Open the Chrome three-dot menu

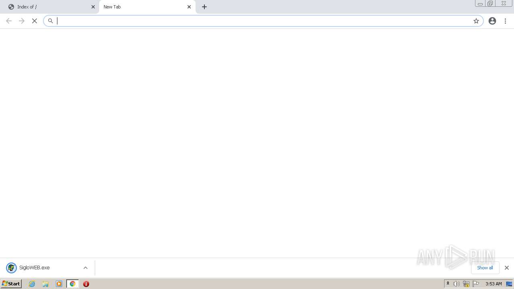505,21
